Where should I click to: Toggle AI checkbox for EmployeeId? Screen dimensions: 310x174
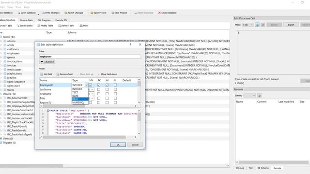107,85
